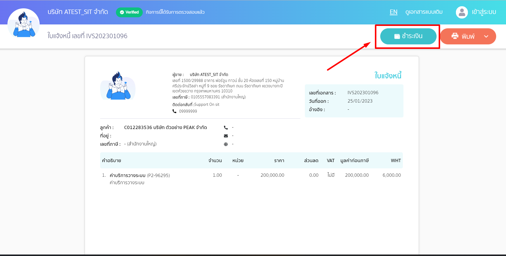Click the green Verified badge
This screenshot has width=506, height=256.
pyautogui.click(x=129, y=12)
